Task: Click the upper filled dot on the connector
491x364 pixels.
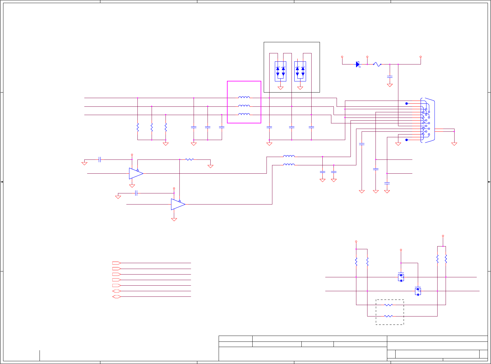Action: [406, 103]
